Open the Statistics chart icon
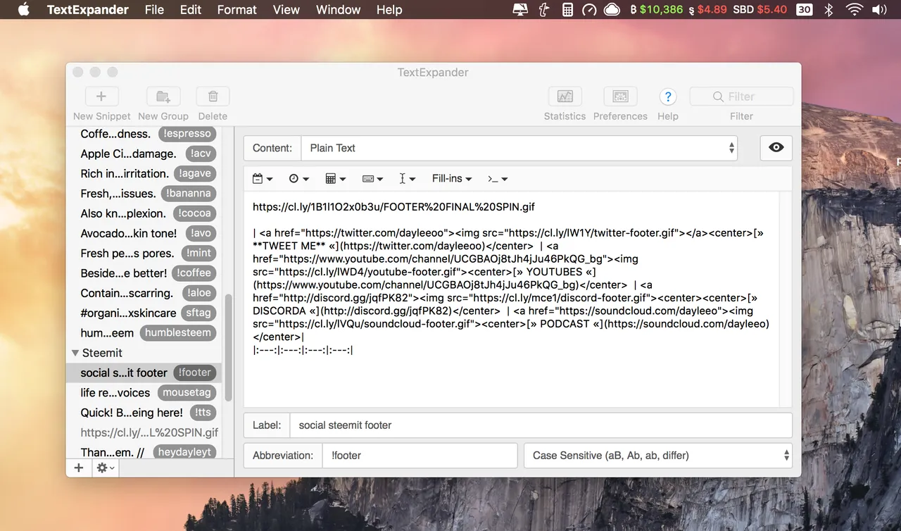The height and width of the screenshot is (531, 901). pyautogui.click(x=565, y=96)
